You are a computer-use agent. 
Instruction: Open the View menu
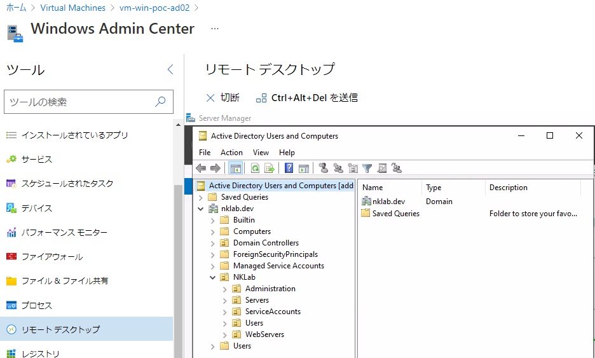point(261,152)
